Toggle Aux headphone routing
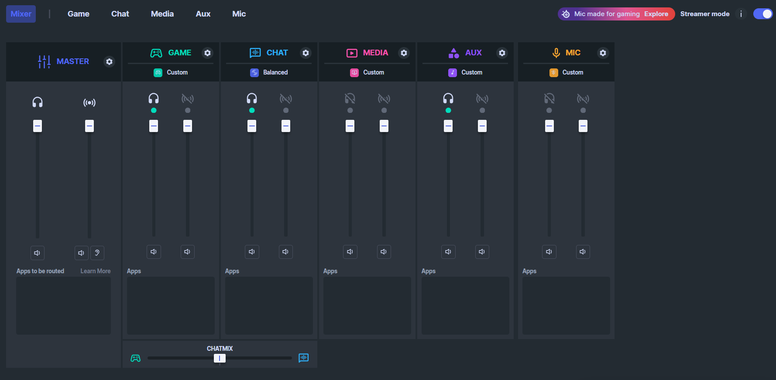776x380 pixels. pyautogui.click(x=448, y=98)
